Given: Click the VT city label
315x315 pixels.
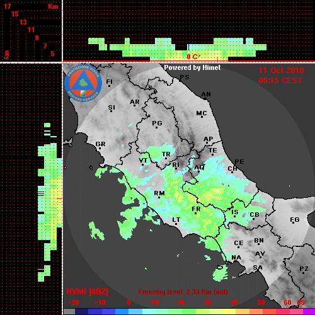Looking at the screenshot, I should coord(143,161).
